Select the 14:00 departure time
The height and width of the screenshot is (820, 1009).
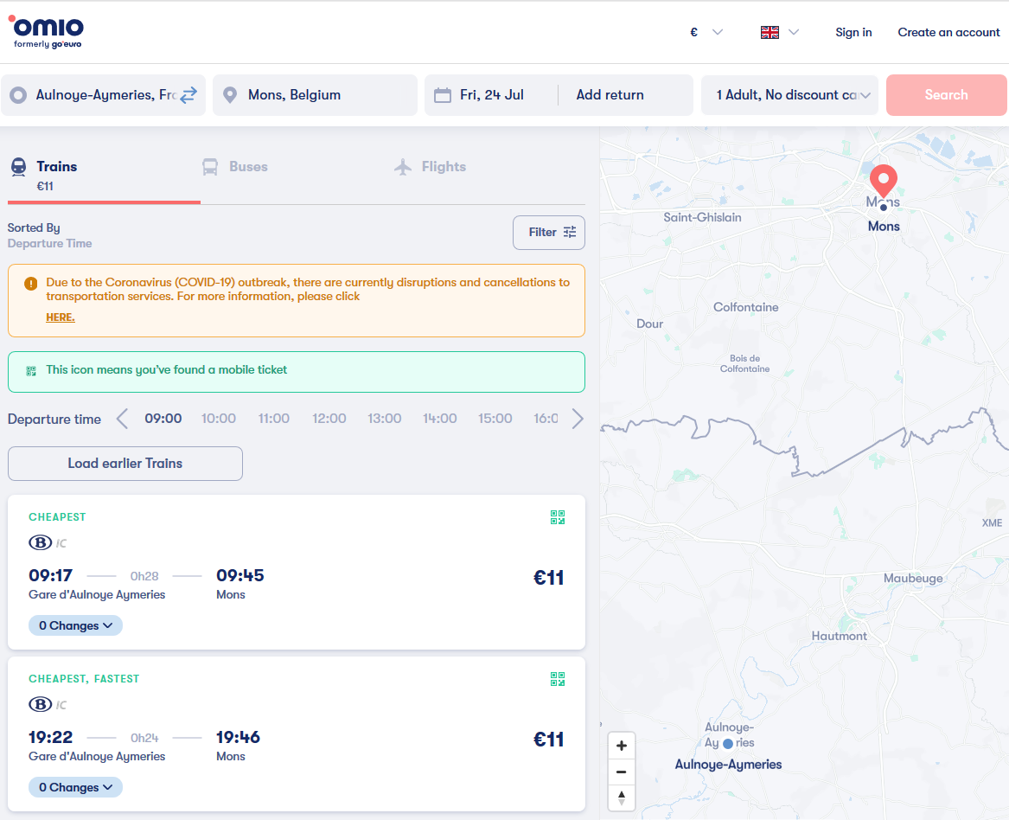(439, 418)
